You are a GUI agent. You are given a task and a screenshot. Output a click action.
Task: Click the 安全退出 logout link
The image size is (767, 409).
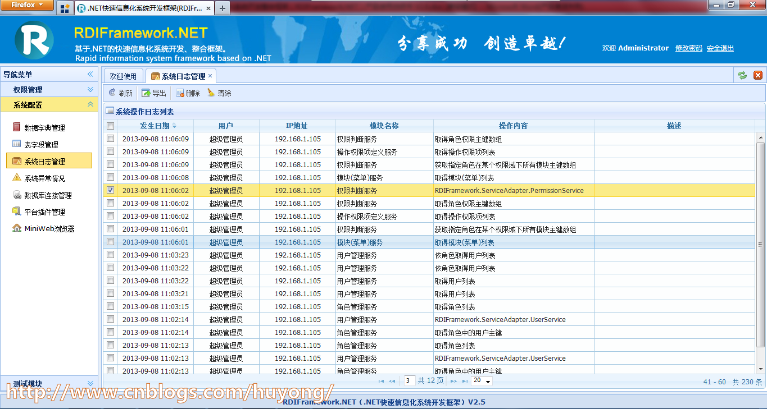click(x=720, y=48)
